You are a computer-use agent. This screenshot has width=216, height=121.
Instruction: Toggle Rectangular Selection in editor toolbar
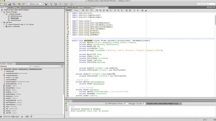[x=110, y=10]
